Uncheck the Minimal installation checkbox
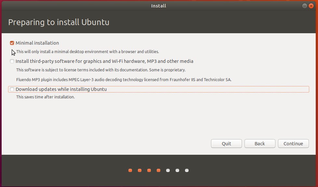 pos(12,43)
